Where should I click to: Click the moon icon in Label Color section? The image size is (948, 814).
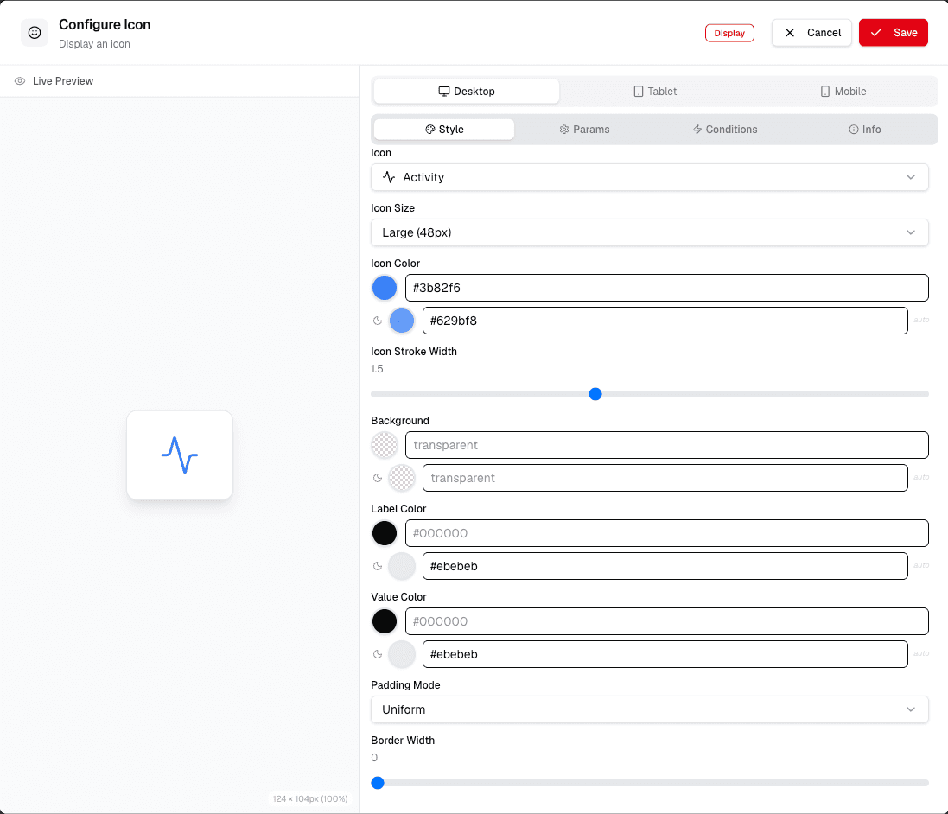[378, 566]
